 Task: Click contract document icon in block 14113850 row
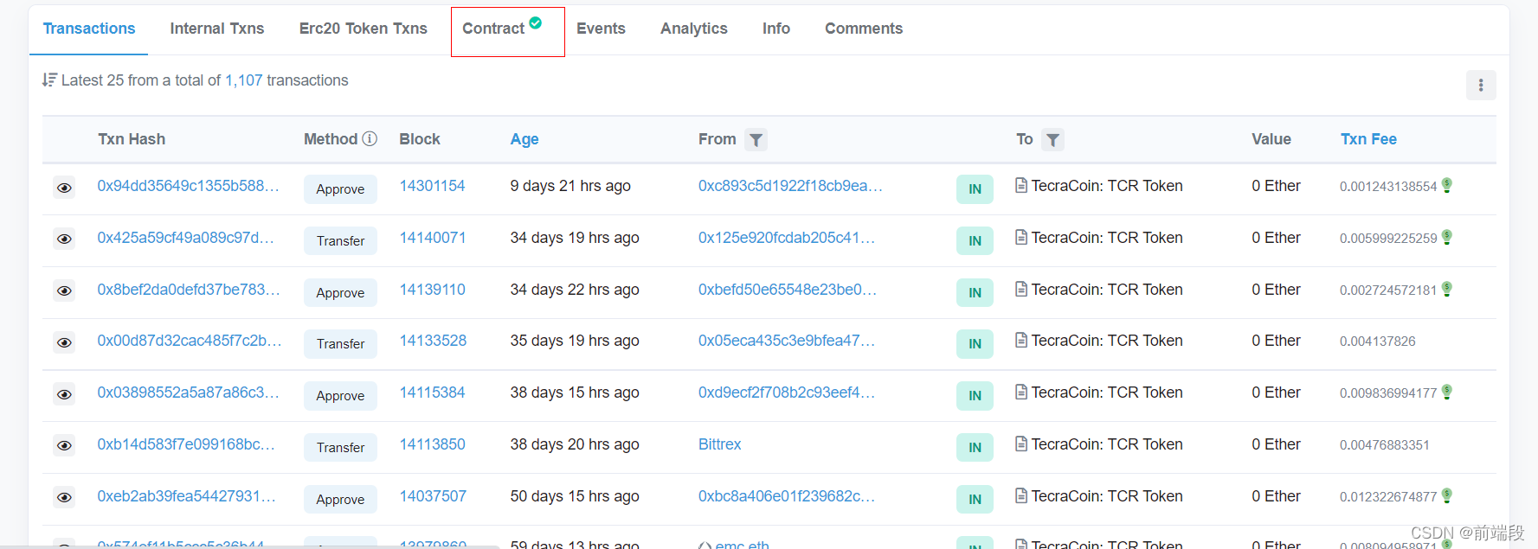click(1021, 444)
